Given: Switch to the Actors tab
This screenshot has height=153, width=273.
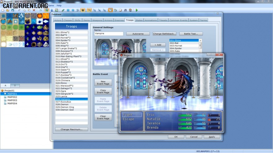Looking at the screenshot, I should 58,20.
